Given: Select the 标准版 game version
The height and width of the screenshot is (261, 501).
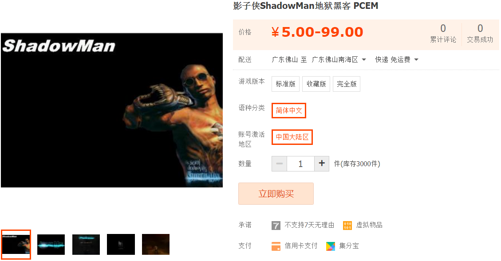Looking at the screenshot, I should (285, 84).
